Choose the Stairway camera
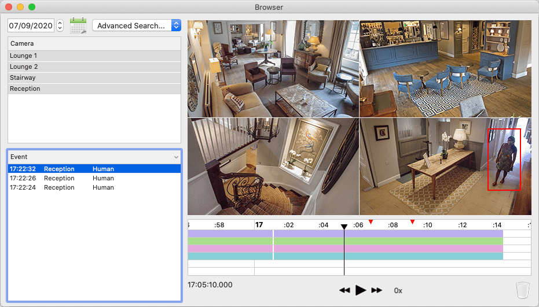The image size is (539, 307). [x=94, y=77]
